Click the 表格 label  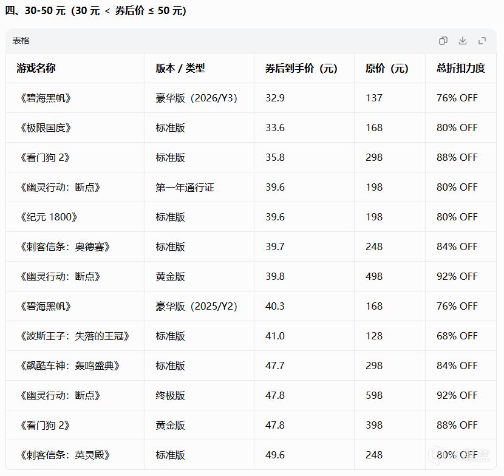(x=21, y=41)
